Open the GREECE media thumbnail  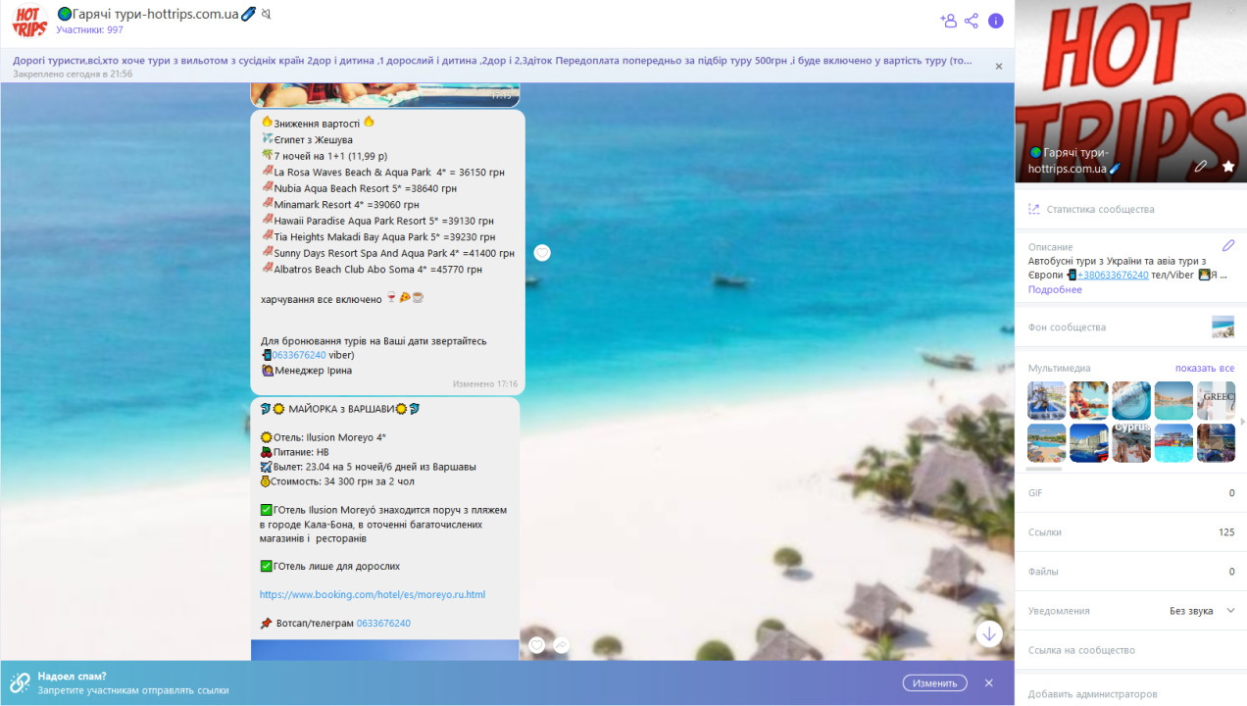1217,401
